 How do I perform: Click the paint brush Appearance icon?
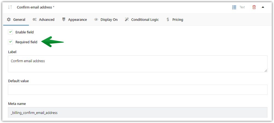[x=64, y=19]
